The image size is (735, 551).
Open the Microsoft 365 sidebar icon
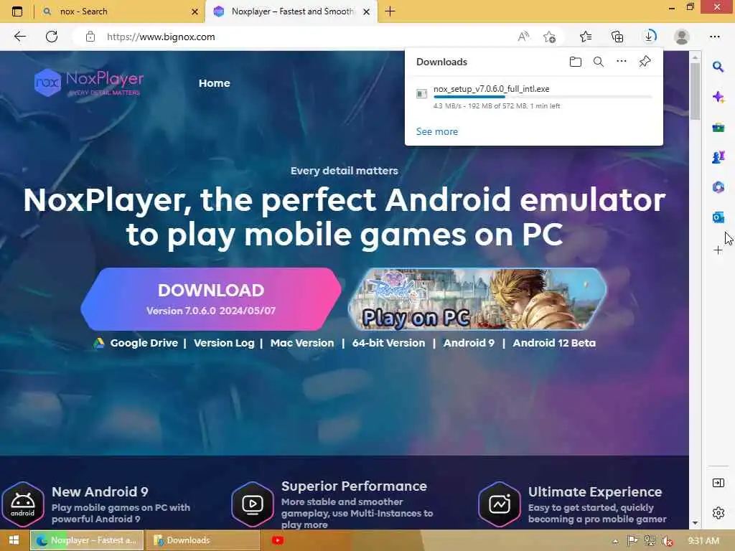click(x=718, y=187)
